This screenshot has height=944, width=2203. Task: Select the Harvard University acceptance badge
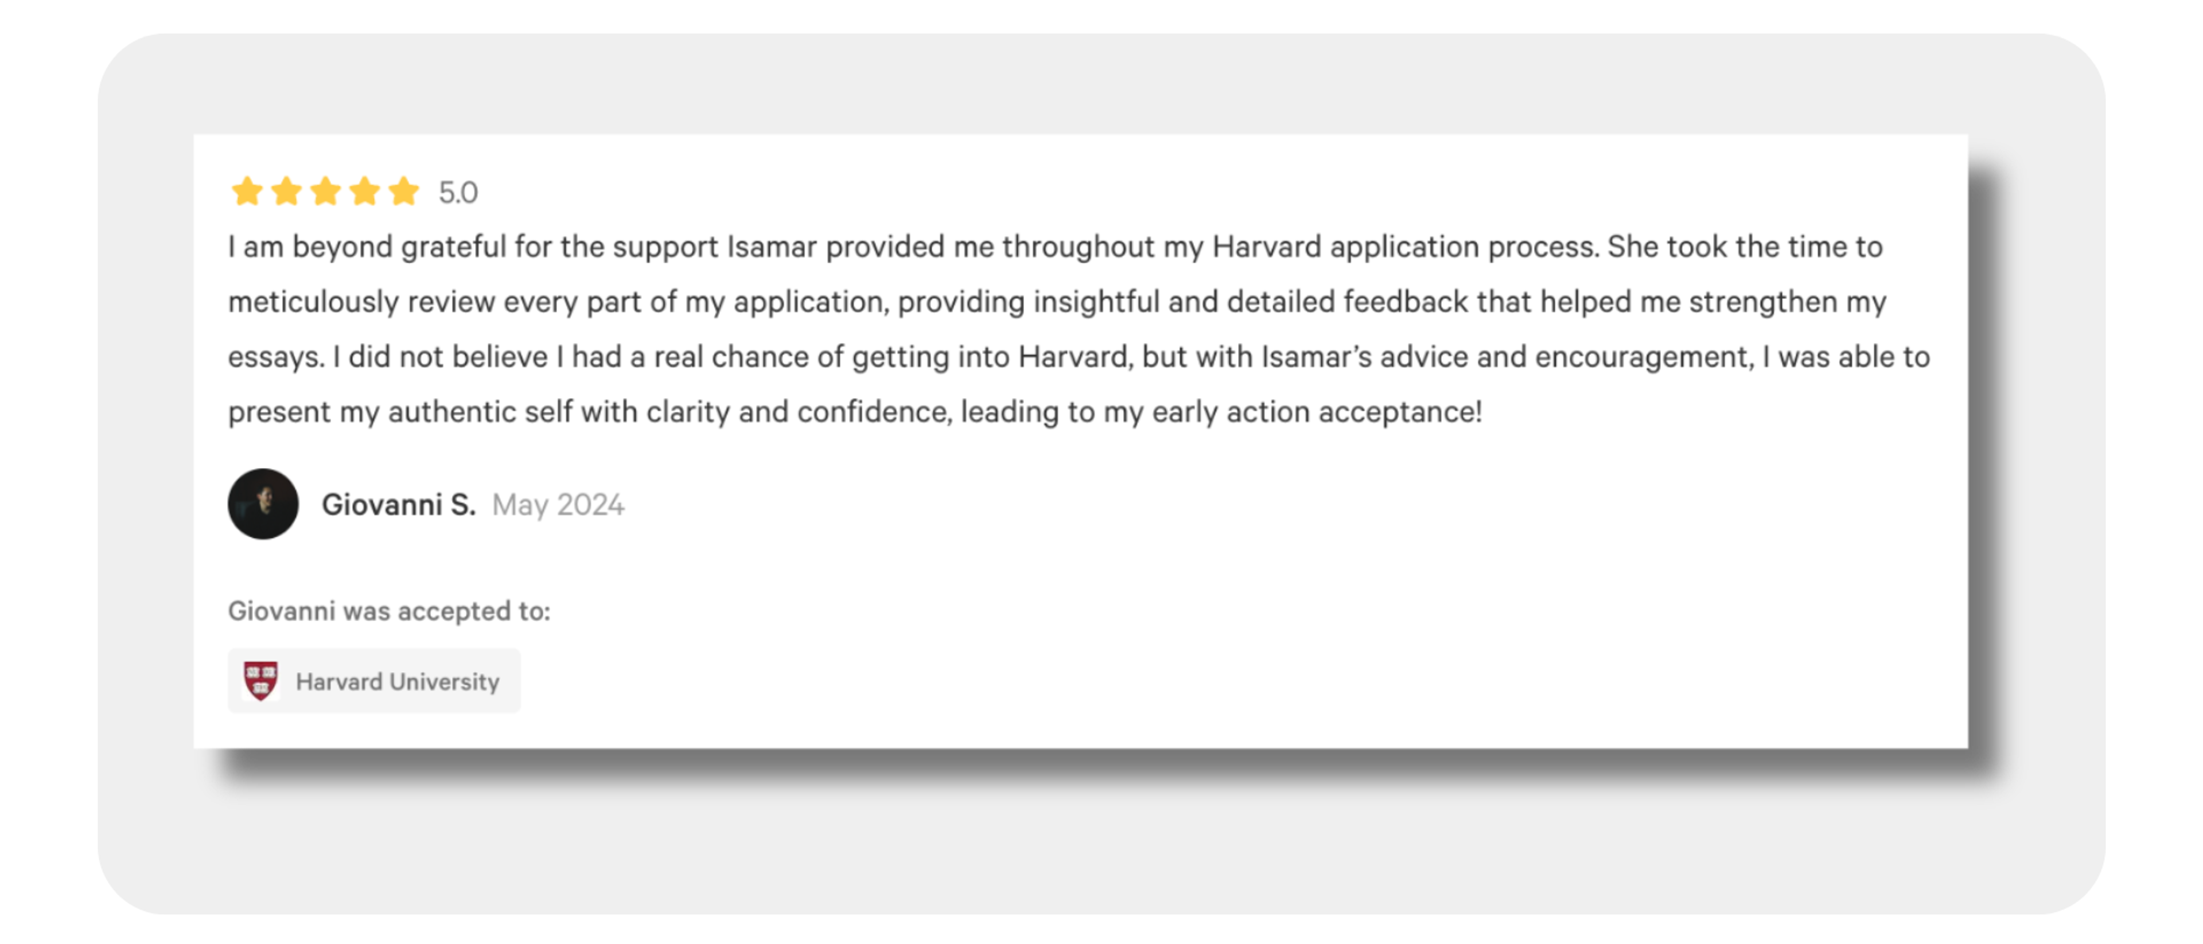coord(373,681)
